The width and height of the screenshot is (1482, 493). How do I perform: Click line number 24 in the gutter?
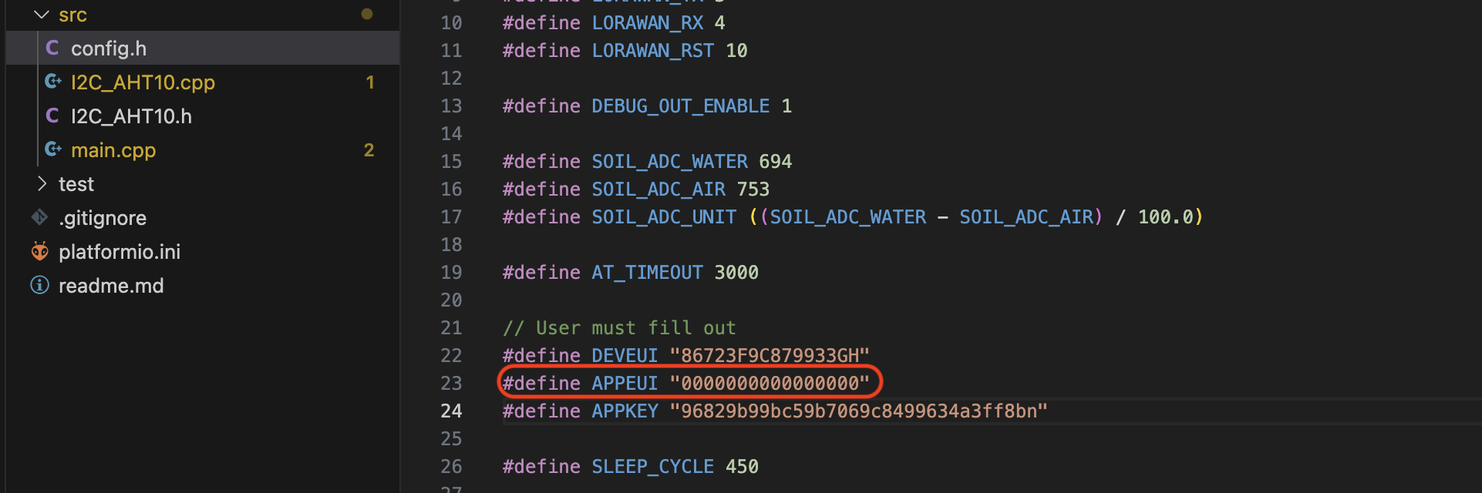[451, 411]
